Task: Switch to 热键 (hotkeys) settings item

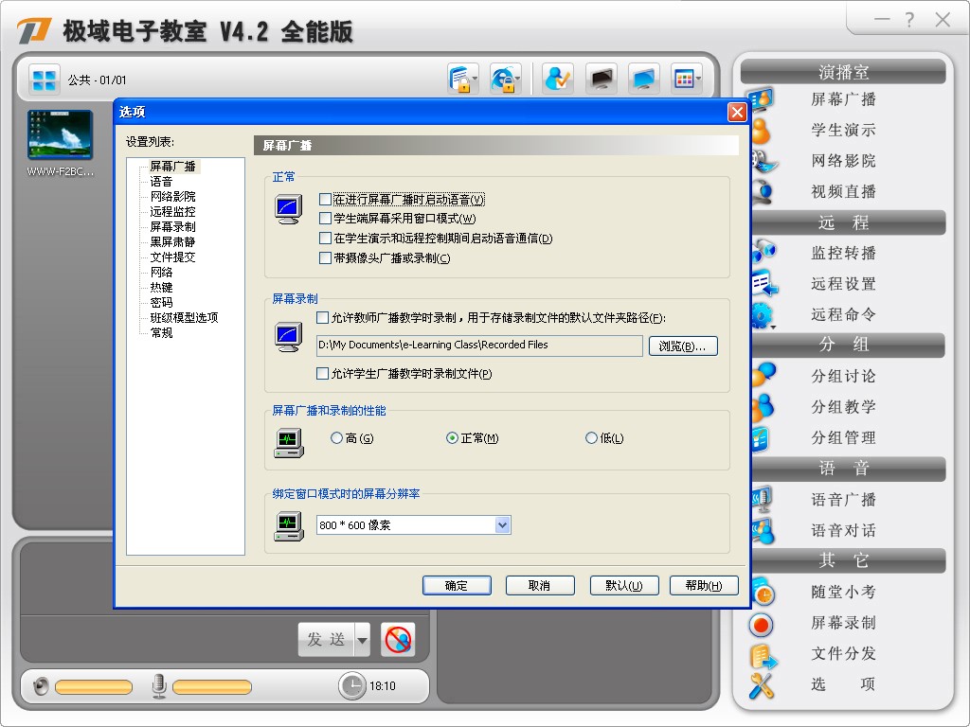Action: pos(164,285)
